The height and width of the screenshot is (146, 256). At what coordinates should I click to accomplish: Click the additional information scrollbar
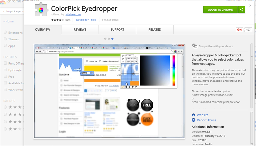[252, 128]
